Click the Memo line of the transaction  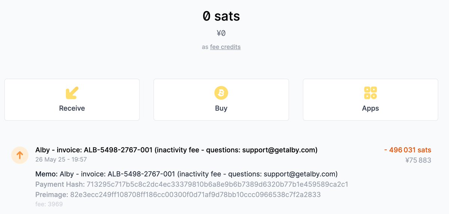pos(186,174)
